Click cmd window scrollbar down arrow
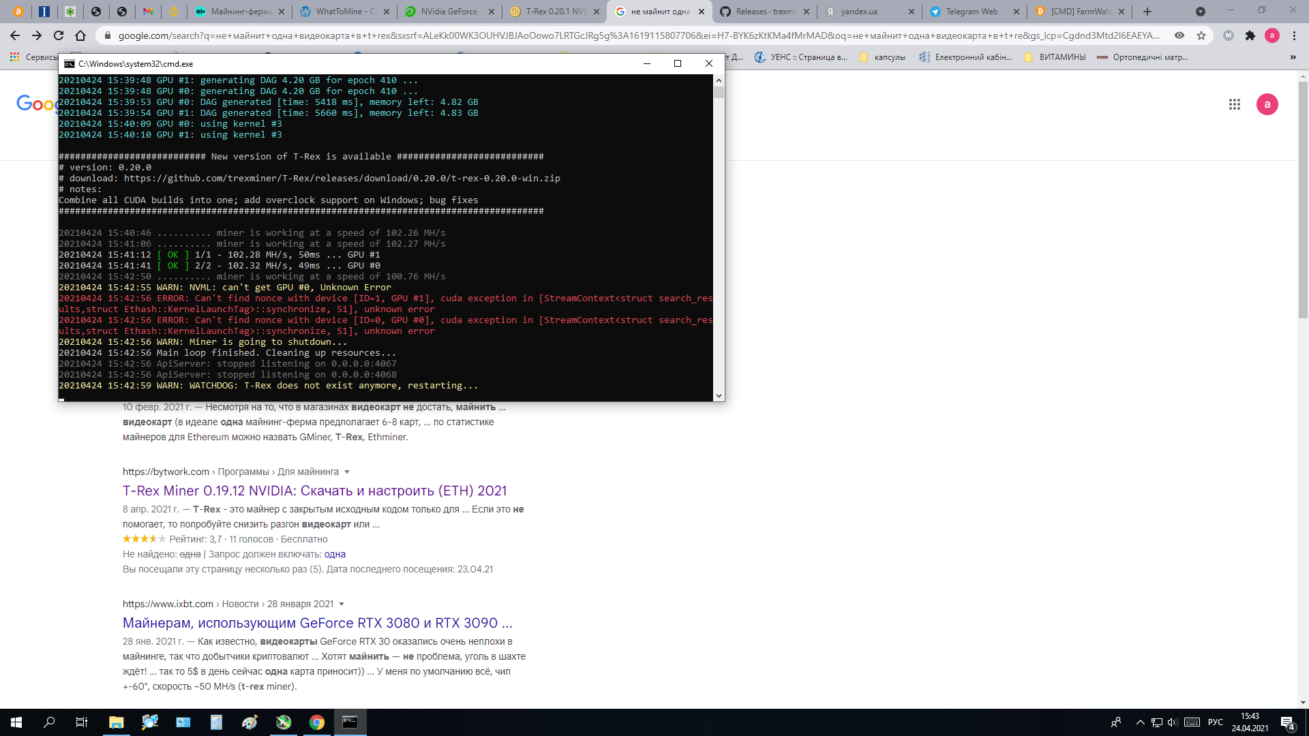The height and width of the screenshot is (736, 1309). (719, 395)
